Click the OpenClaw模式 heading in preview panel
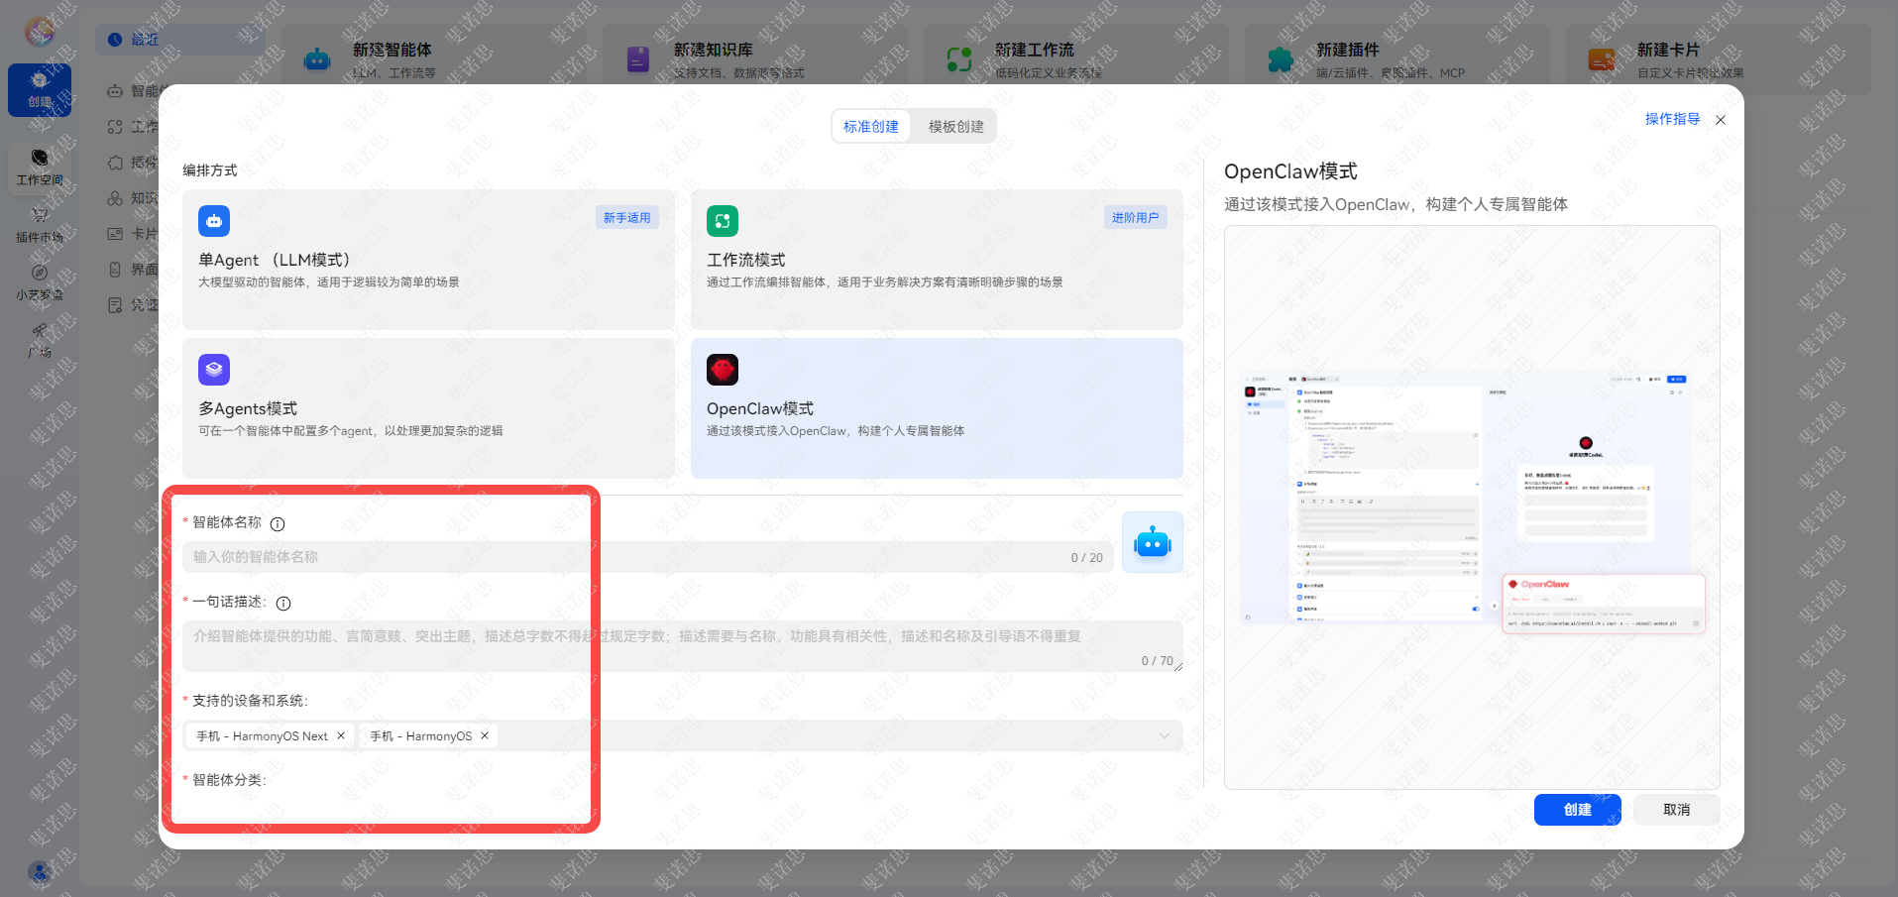Viewport: 1898px width, 897px height. tap(1290, 171)
